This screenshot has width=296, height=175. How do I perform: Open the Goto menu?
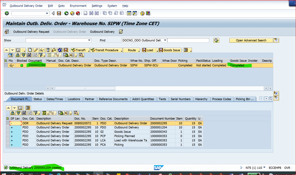(x=61, y=6)
